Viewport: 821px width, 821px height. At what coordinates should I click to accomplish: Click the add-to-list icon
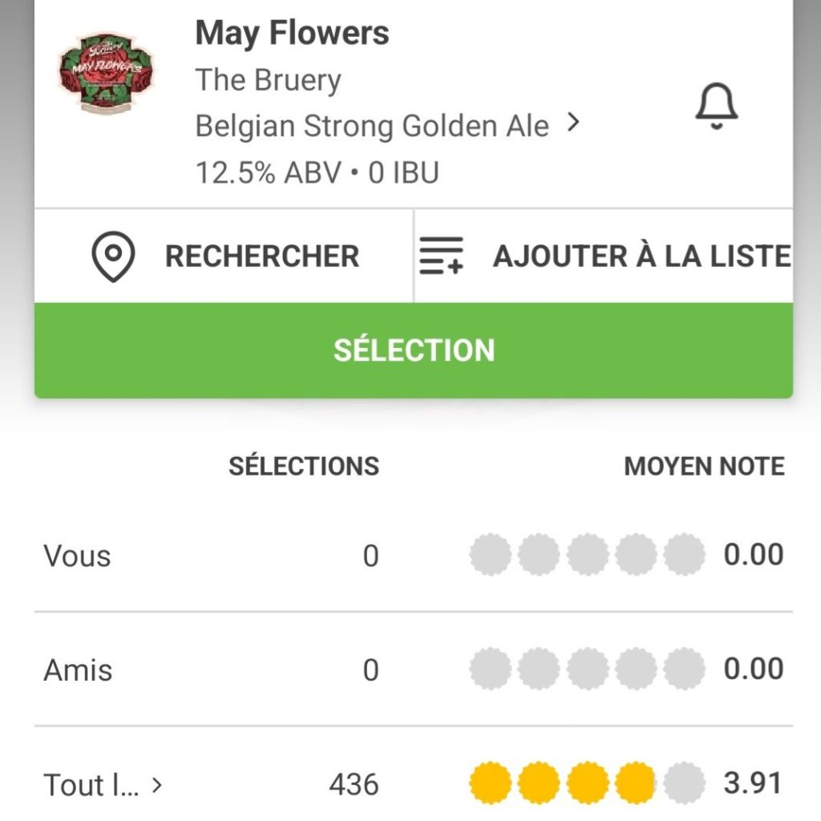click(x=442, y=257)
